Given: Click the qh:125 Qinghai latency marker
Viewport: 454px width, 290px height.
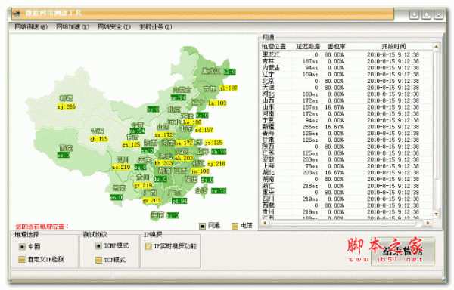Looking at the screenshot, I should [99, 139].
